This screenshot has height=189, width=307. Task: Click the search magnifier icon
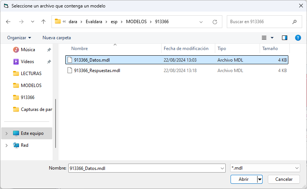tap(294, 22)
